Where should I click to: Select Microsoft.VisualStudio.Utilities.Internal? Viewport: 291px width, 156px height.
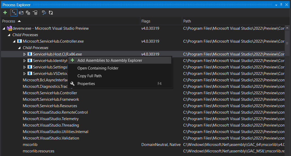[x=56, y=132]
